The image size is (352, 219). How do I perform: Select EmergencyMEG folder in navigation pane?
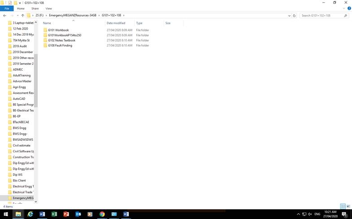coord(23,198)
